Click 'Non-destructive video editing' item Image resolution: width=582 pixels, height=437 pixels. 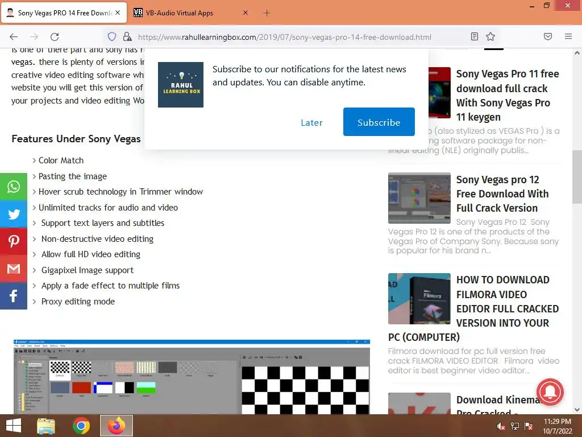pos(97,239)
